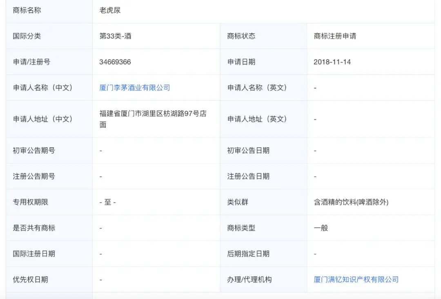The width and height of the screenshot is (441, 299).
Task: Click the 商标类型 label
Action: (x=241, y=228)
